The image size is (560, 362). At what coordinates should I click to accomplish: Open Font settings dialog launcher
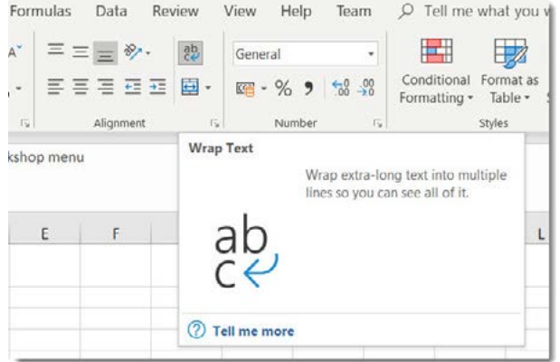[x=25, y=124]
